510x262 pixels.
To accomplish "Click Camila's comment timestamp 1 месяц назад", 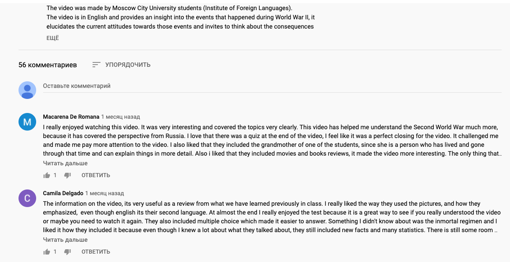I will tap(104, 193).
